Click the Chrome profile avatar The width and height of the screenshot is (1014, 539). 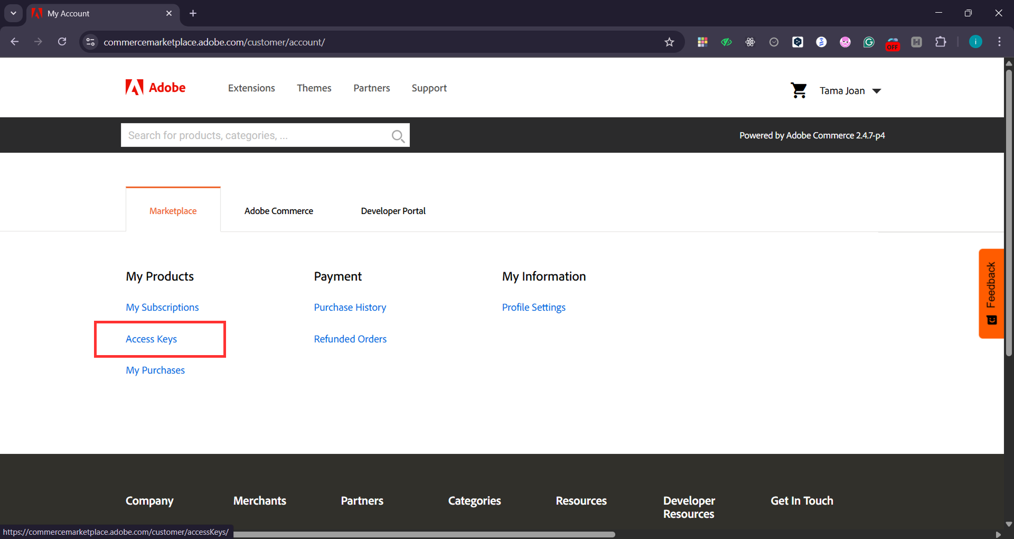point(975,42)
